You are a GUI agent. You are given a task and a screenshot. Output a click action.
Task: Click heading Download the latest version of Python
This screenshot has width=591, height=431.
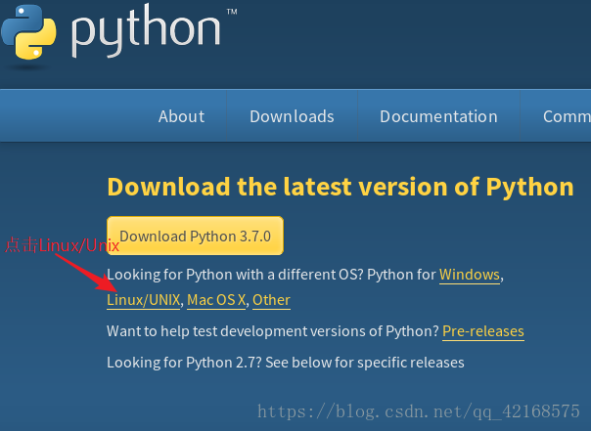point(341,187)
